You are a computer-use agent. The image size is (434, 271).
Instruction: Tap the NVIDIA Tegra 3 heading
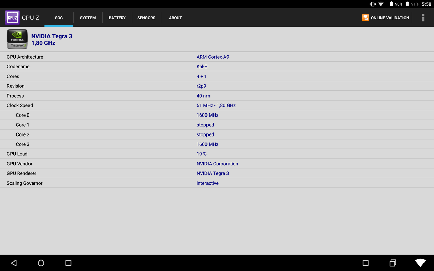[52, 36]
